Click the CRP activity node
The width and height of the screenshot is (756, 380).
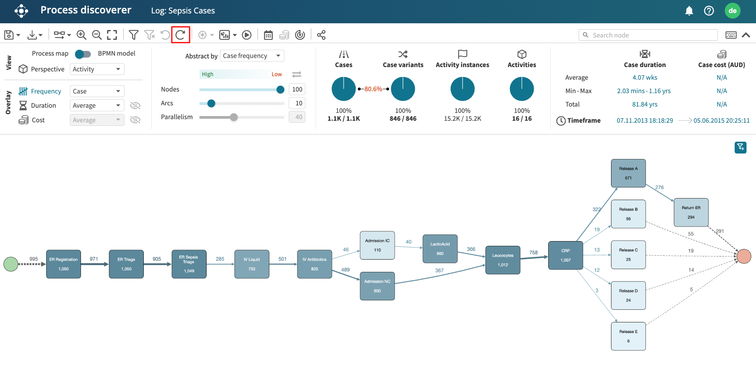[565, 255]
